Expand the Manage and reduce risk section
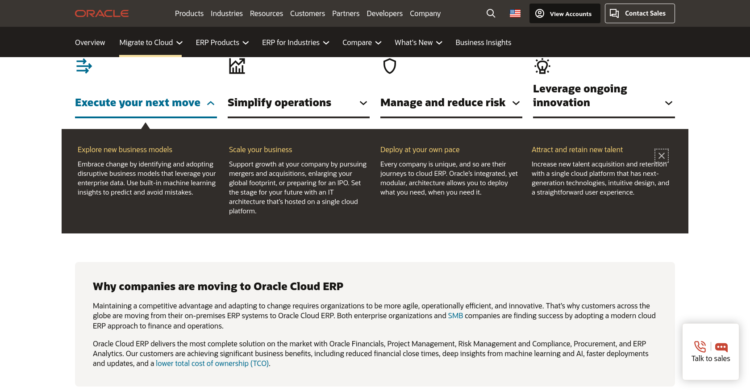This screenshot has width=750, height=391. tap(451, 103)
